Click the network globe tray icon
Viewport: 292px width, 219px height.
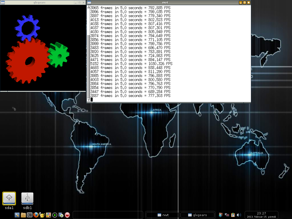coord(220,215)
